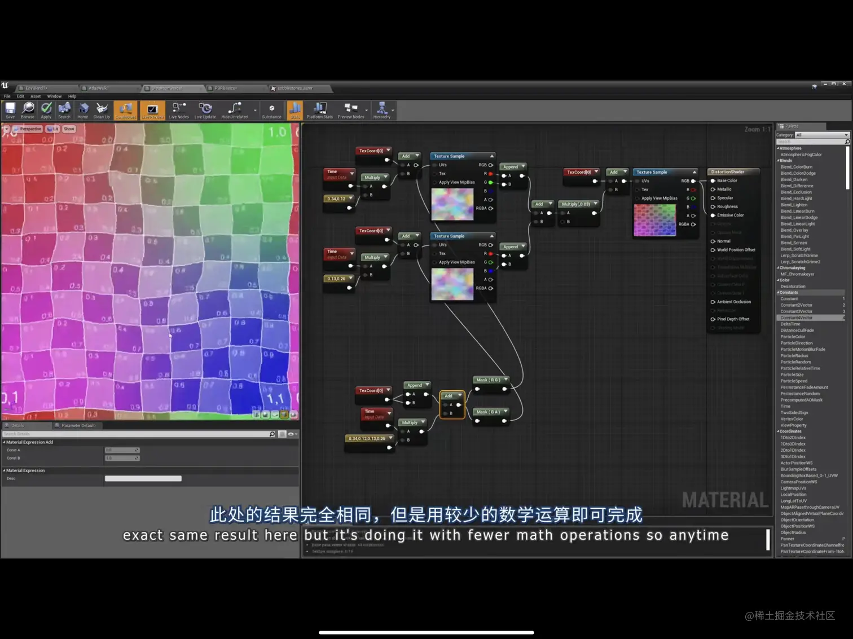The image size is (853, 639).
Task: Click the Show viewport button
Action: click(x=69, y=129)
